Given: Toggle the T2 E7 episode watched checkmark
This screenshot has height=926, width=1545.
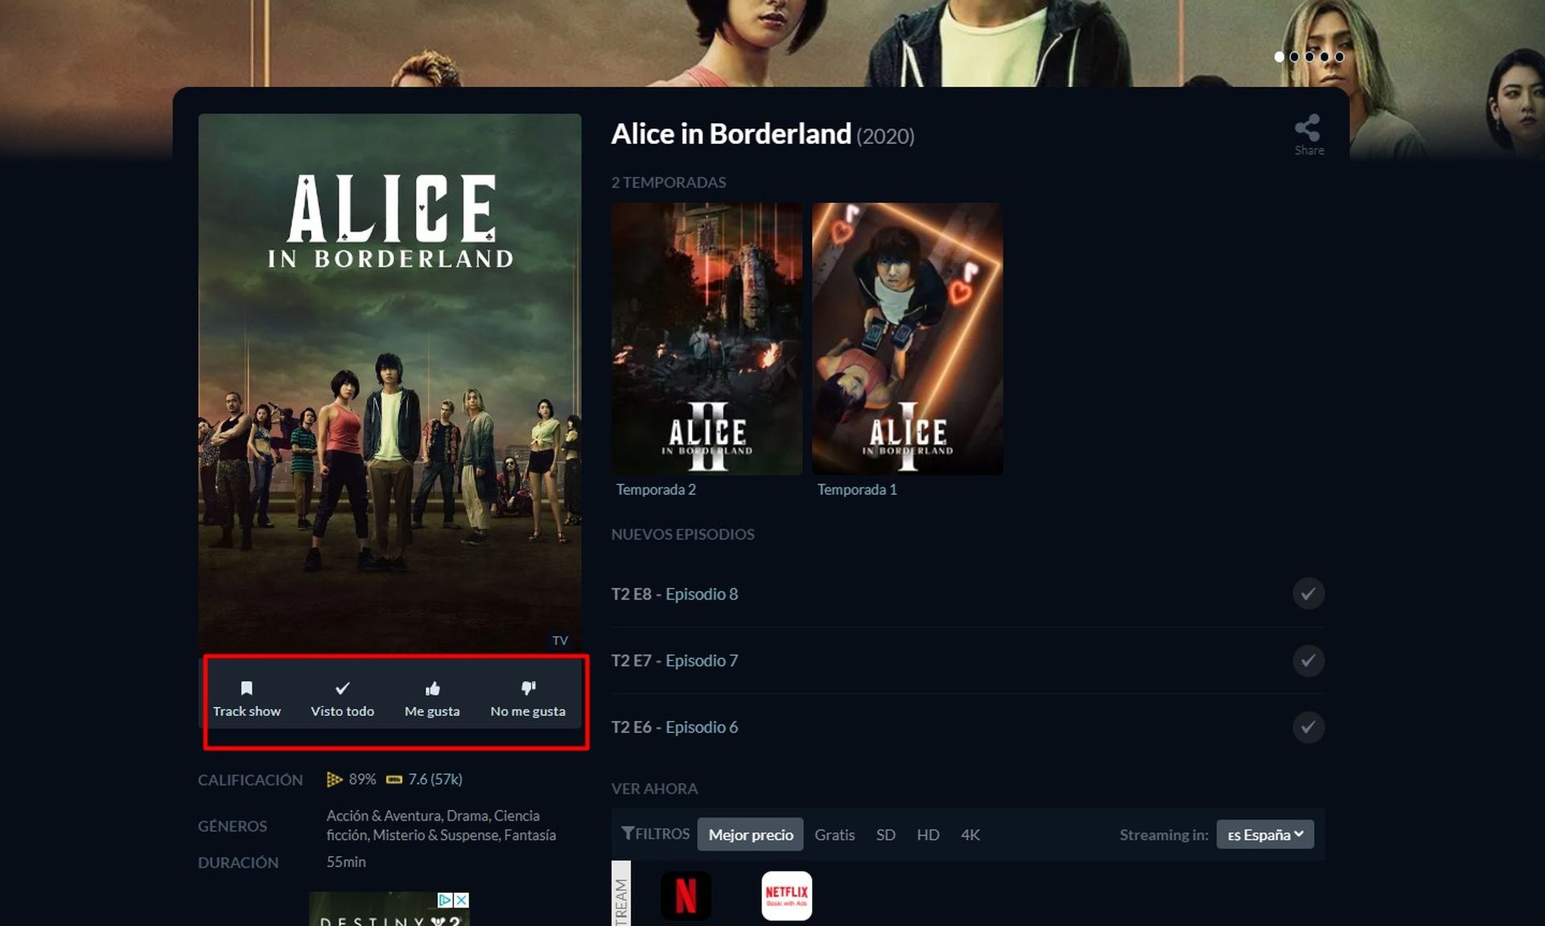Looking at the screenshot, I should pos(1307,659).
